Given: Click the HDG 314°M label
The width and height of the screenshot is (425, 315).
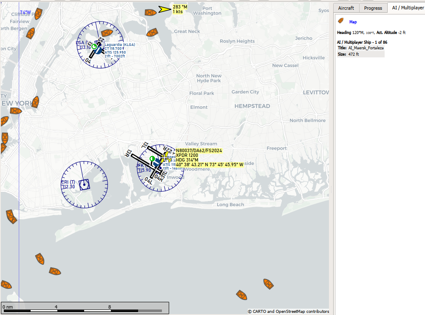Looking at the screenshot, I should (x=187, y=160).
